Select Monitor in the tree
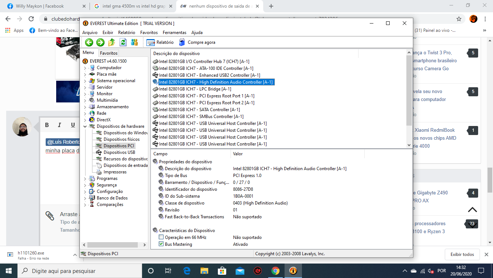This screenshot has width=493, height=278. point(104,94)
